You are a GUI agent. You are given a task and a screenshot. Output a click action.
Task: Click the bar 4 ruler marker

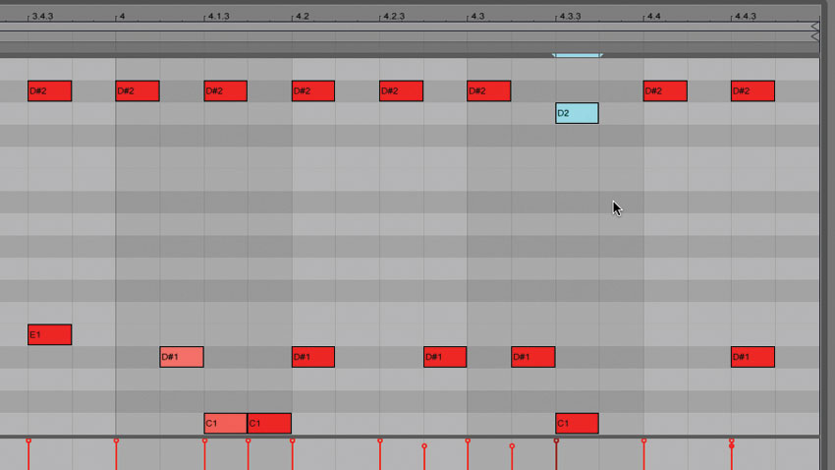(121, 16)
